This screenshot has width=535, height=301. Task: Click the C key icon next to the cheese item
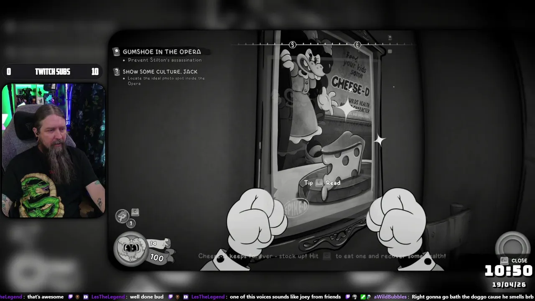point(135,212)
